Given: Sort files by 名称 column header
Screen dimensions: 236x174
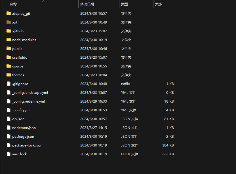Looking at the screenshot, I should click(13, 4).
